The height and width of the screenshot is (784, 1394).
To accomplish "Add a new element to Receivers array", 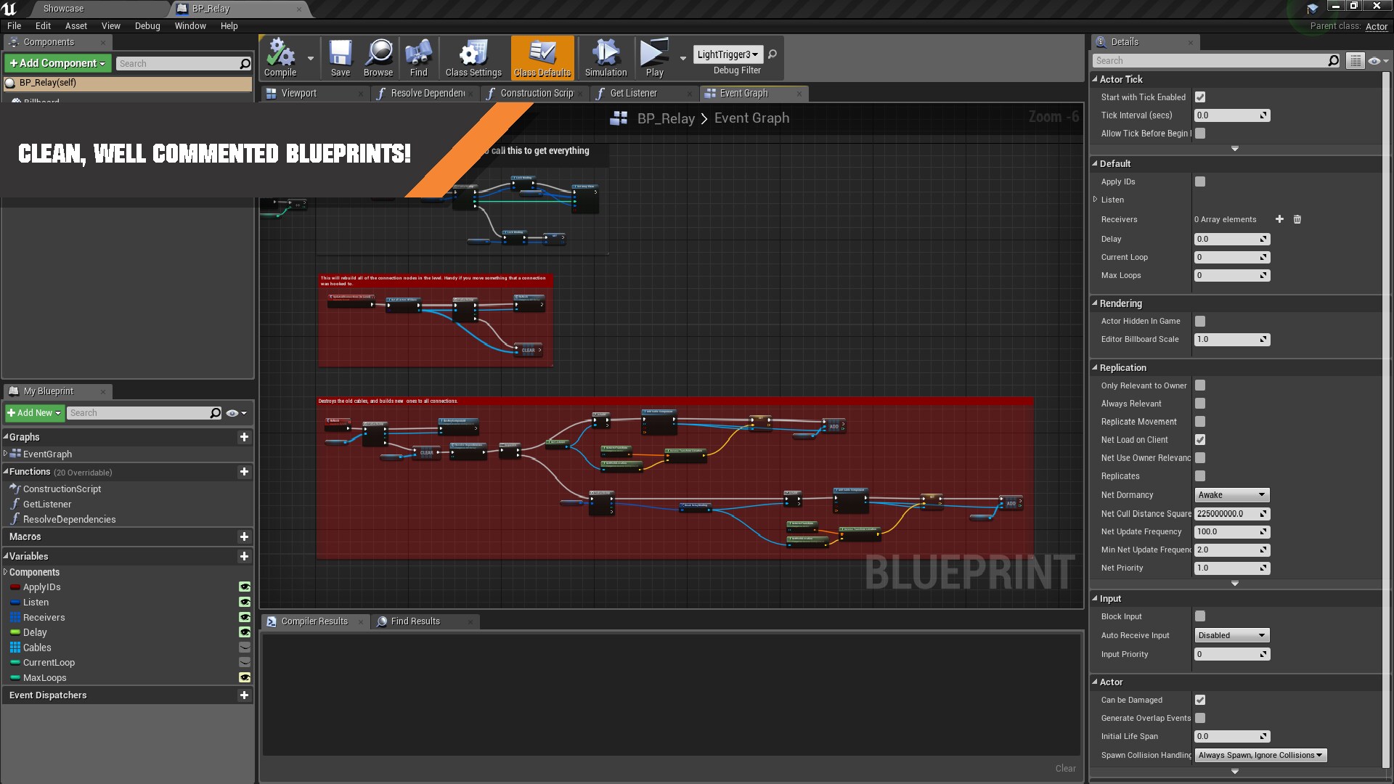I will tap(1280, 219).
